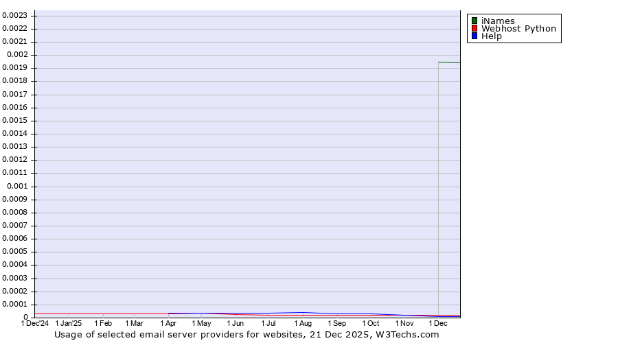Image resolution: width=618 pixels, height=343 pixels.
Task: Click the 0.0015 y-axis value
Action: 14,120
